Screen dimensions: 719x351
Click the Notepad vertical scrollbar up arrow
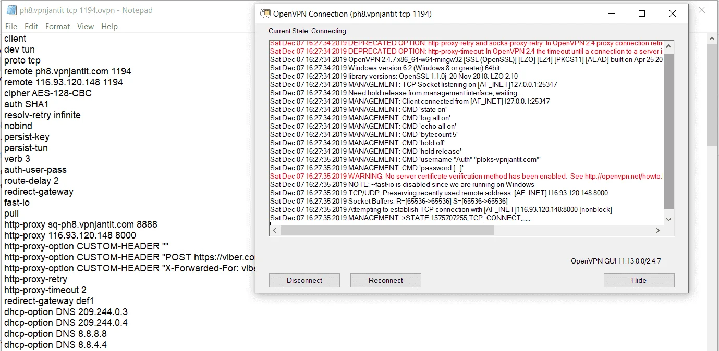pos(712,38)
